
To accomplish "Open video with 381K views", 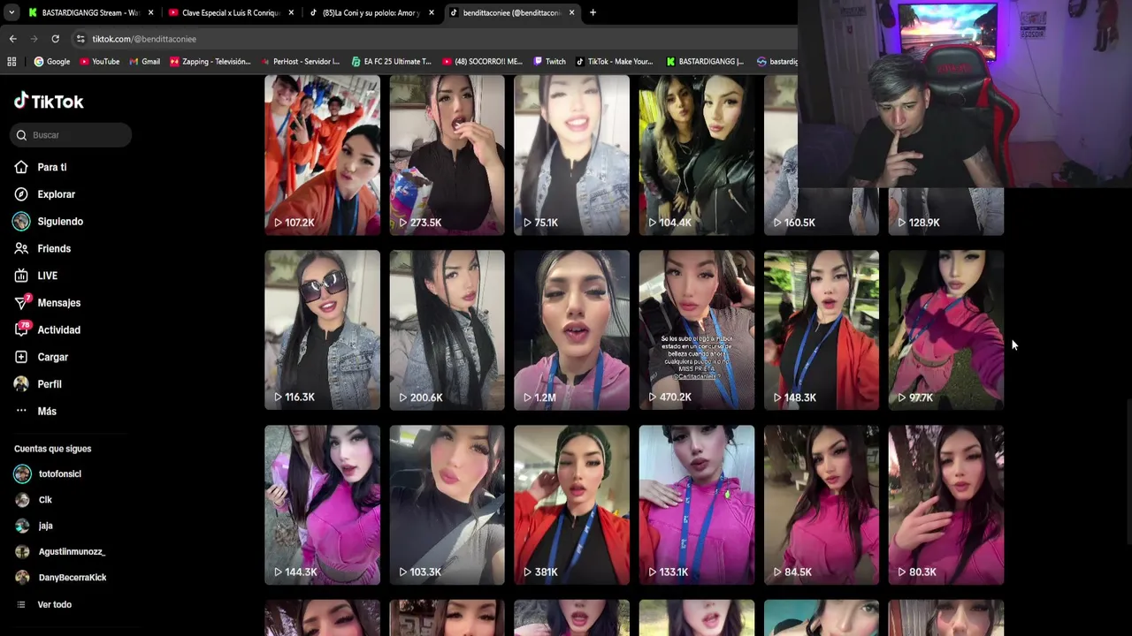I will 571,505.
